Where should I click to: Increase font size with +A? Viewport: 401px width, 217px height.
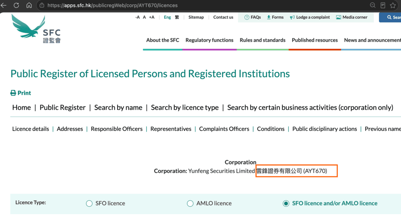[x=152, y=17]
